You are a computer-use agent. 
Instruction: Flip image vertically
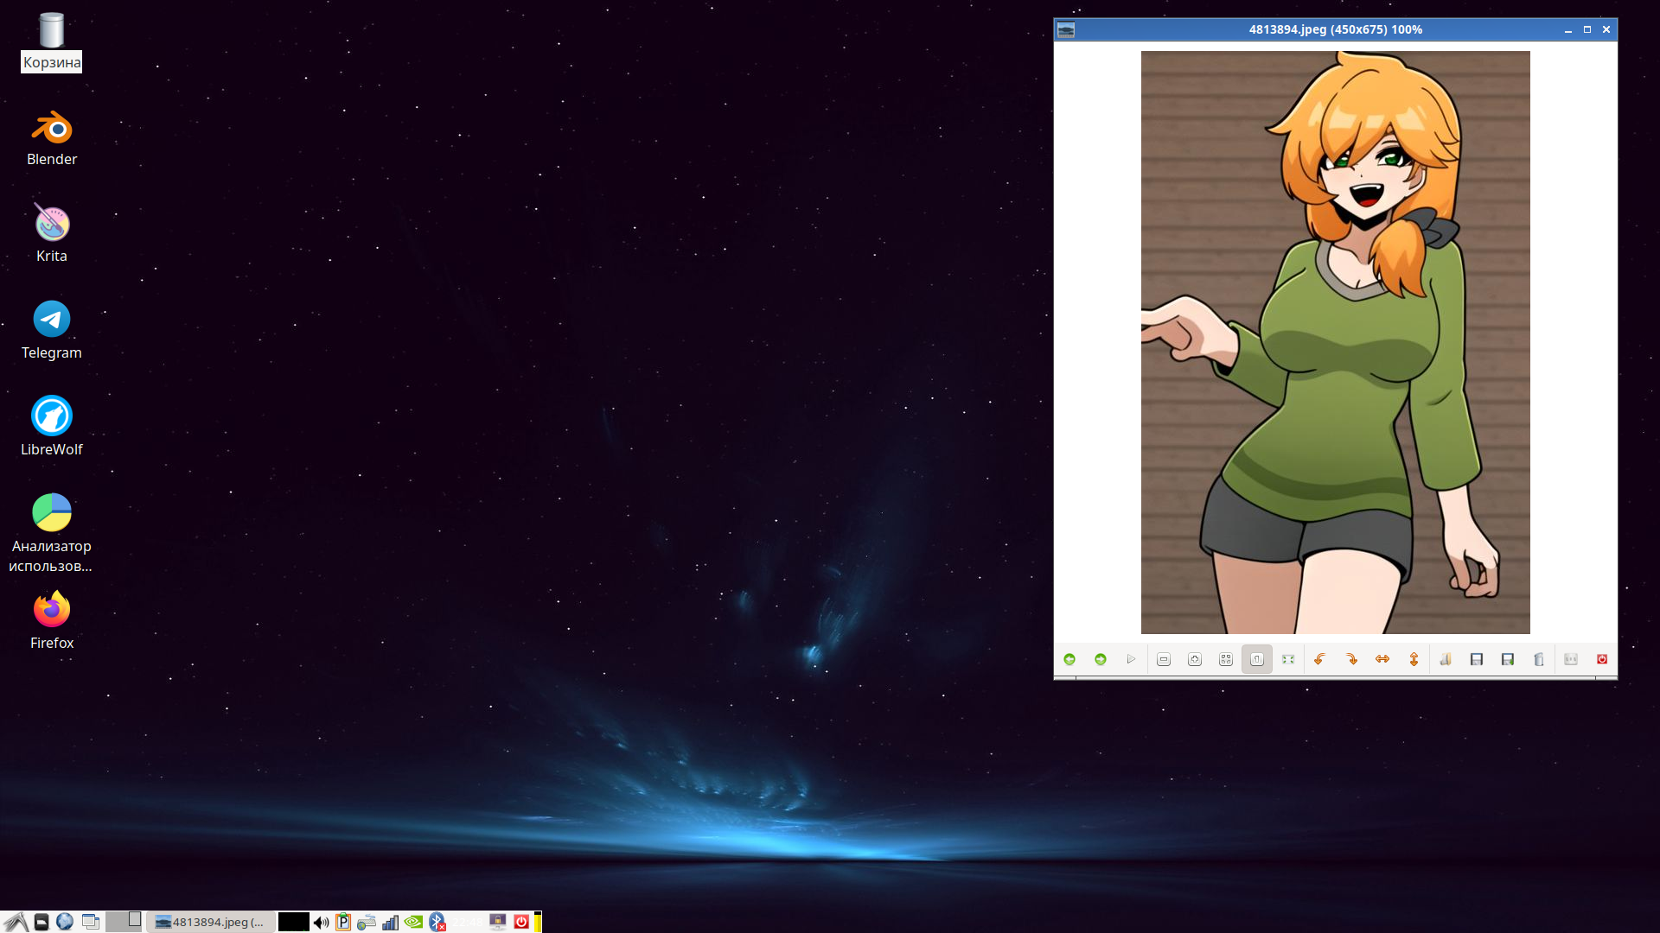(x=1414, y=659)
